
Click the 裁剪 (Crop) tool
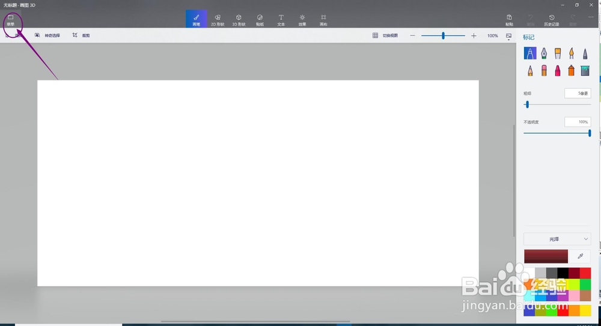[x=81, y=35]
